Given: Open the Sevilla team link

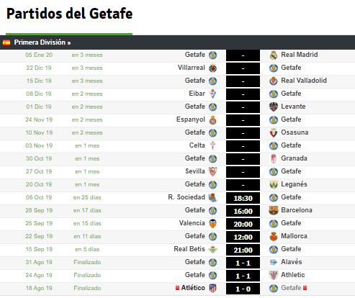Looking at the screenshot, I should 195,171.
